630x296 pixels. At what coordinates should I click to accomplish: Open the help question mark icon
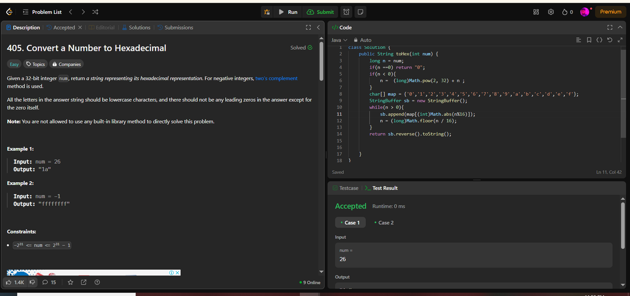coord(97,282)
